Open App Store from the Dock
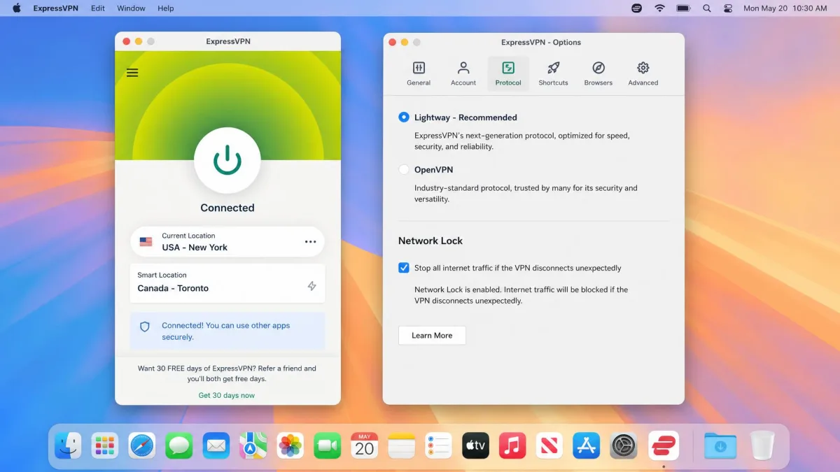Screen dimensions: 840x472 [x=587, y=445]
